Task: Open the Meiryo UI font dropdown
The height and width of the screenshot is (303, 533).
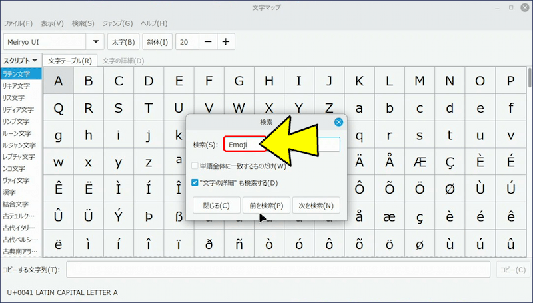Action: tap(97, 42)
